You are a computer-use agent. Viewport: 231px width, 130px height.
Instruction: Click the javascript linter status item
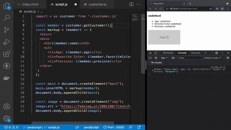pos(32,127)
